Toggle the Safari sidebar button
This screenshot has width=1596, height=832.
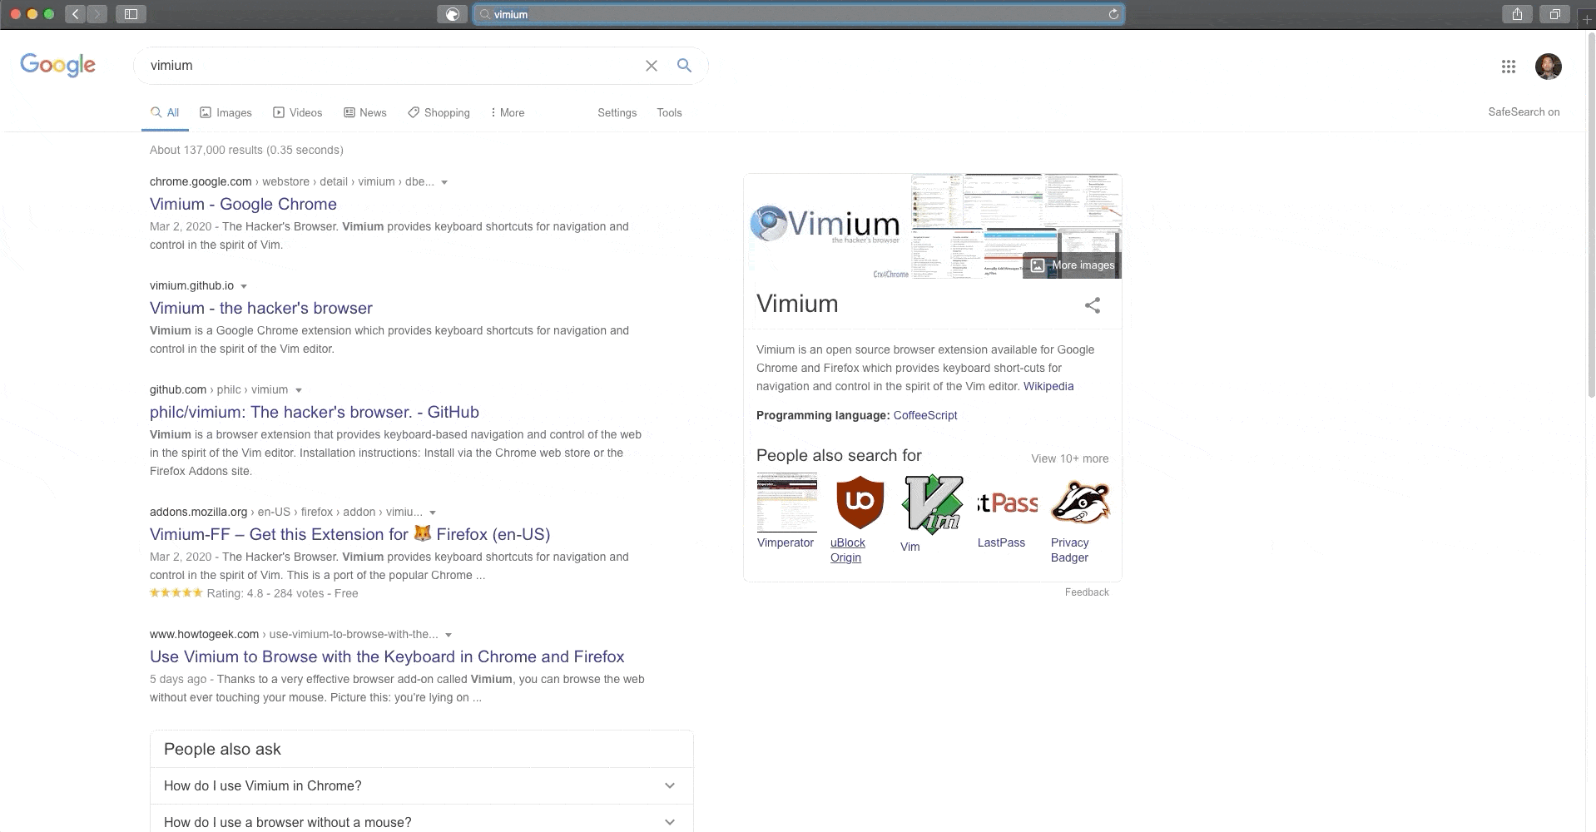[131, 14]
